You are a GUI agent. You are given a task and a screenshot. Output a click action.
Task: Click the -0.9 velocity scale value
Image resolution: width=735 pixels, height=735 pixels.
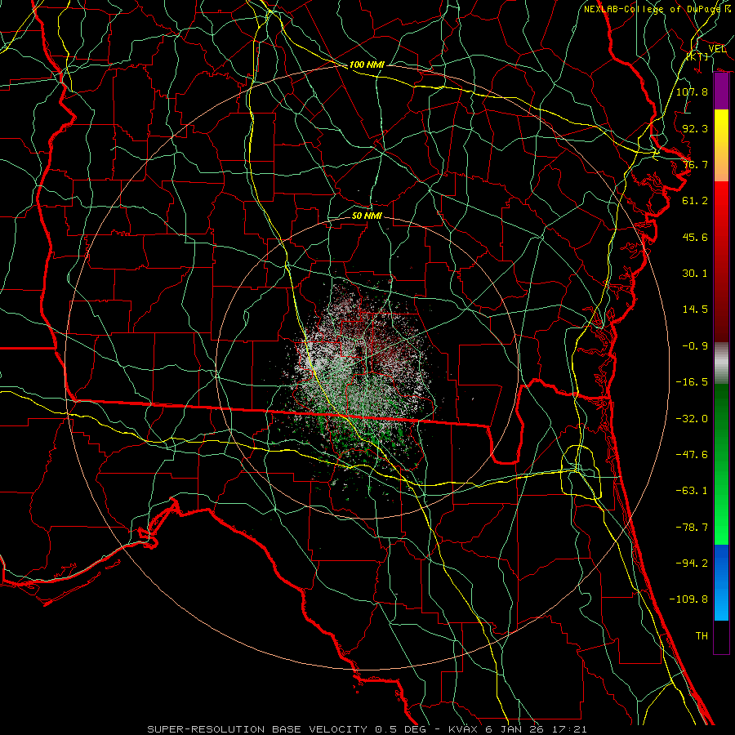[695, 346]
